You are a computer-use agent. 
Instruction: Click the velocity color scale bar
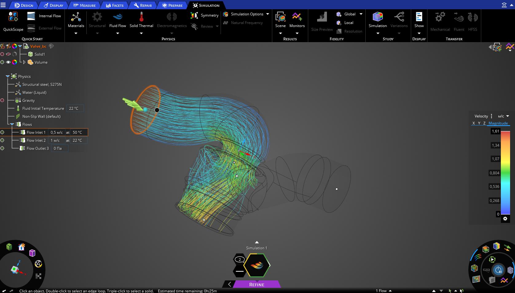pos(505,173)
